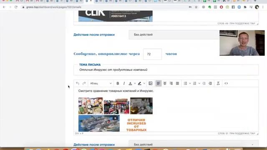
Task: Increase the indent
Action: point(210,83)
